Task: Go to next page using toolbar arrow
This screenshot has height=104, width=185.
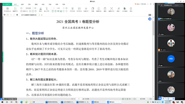Action: click(66, 8)
